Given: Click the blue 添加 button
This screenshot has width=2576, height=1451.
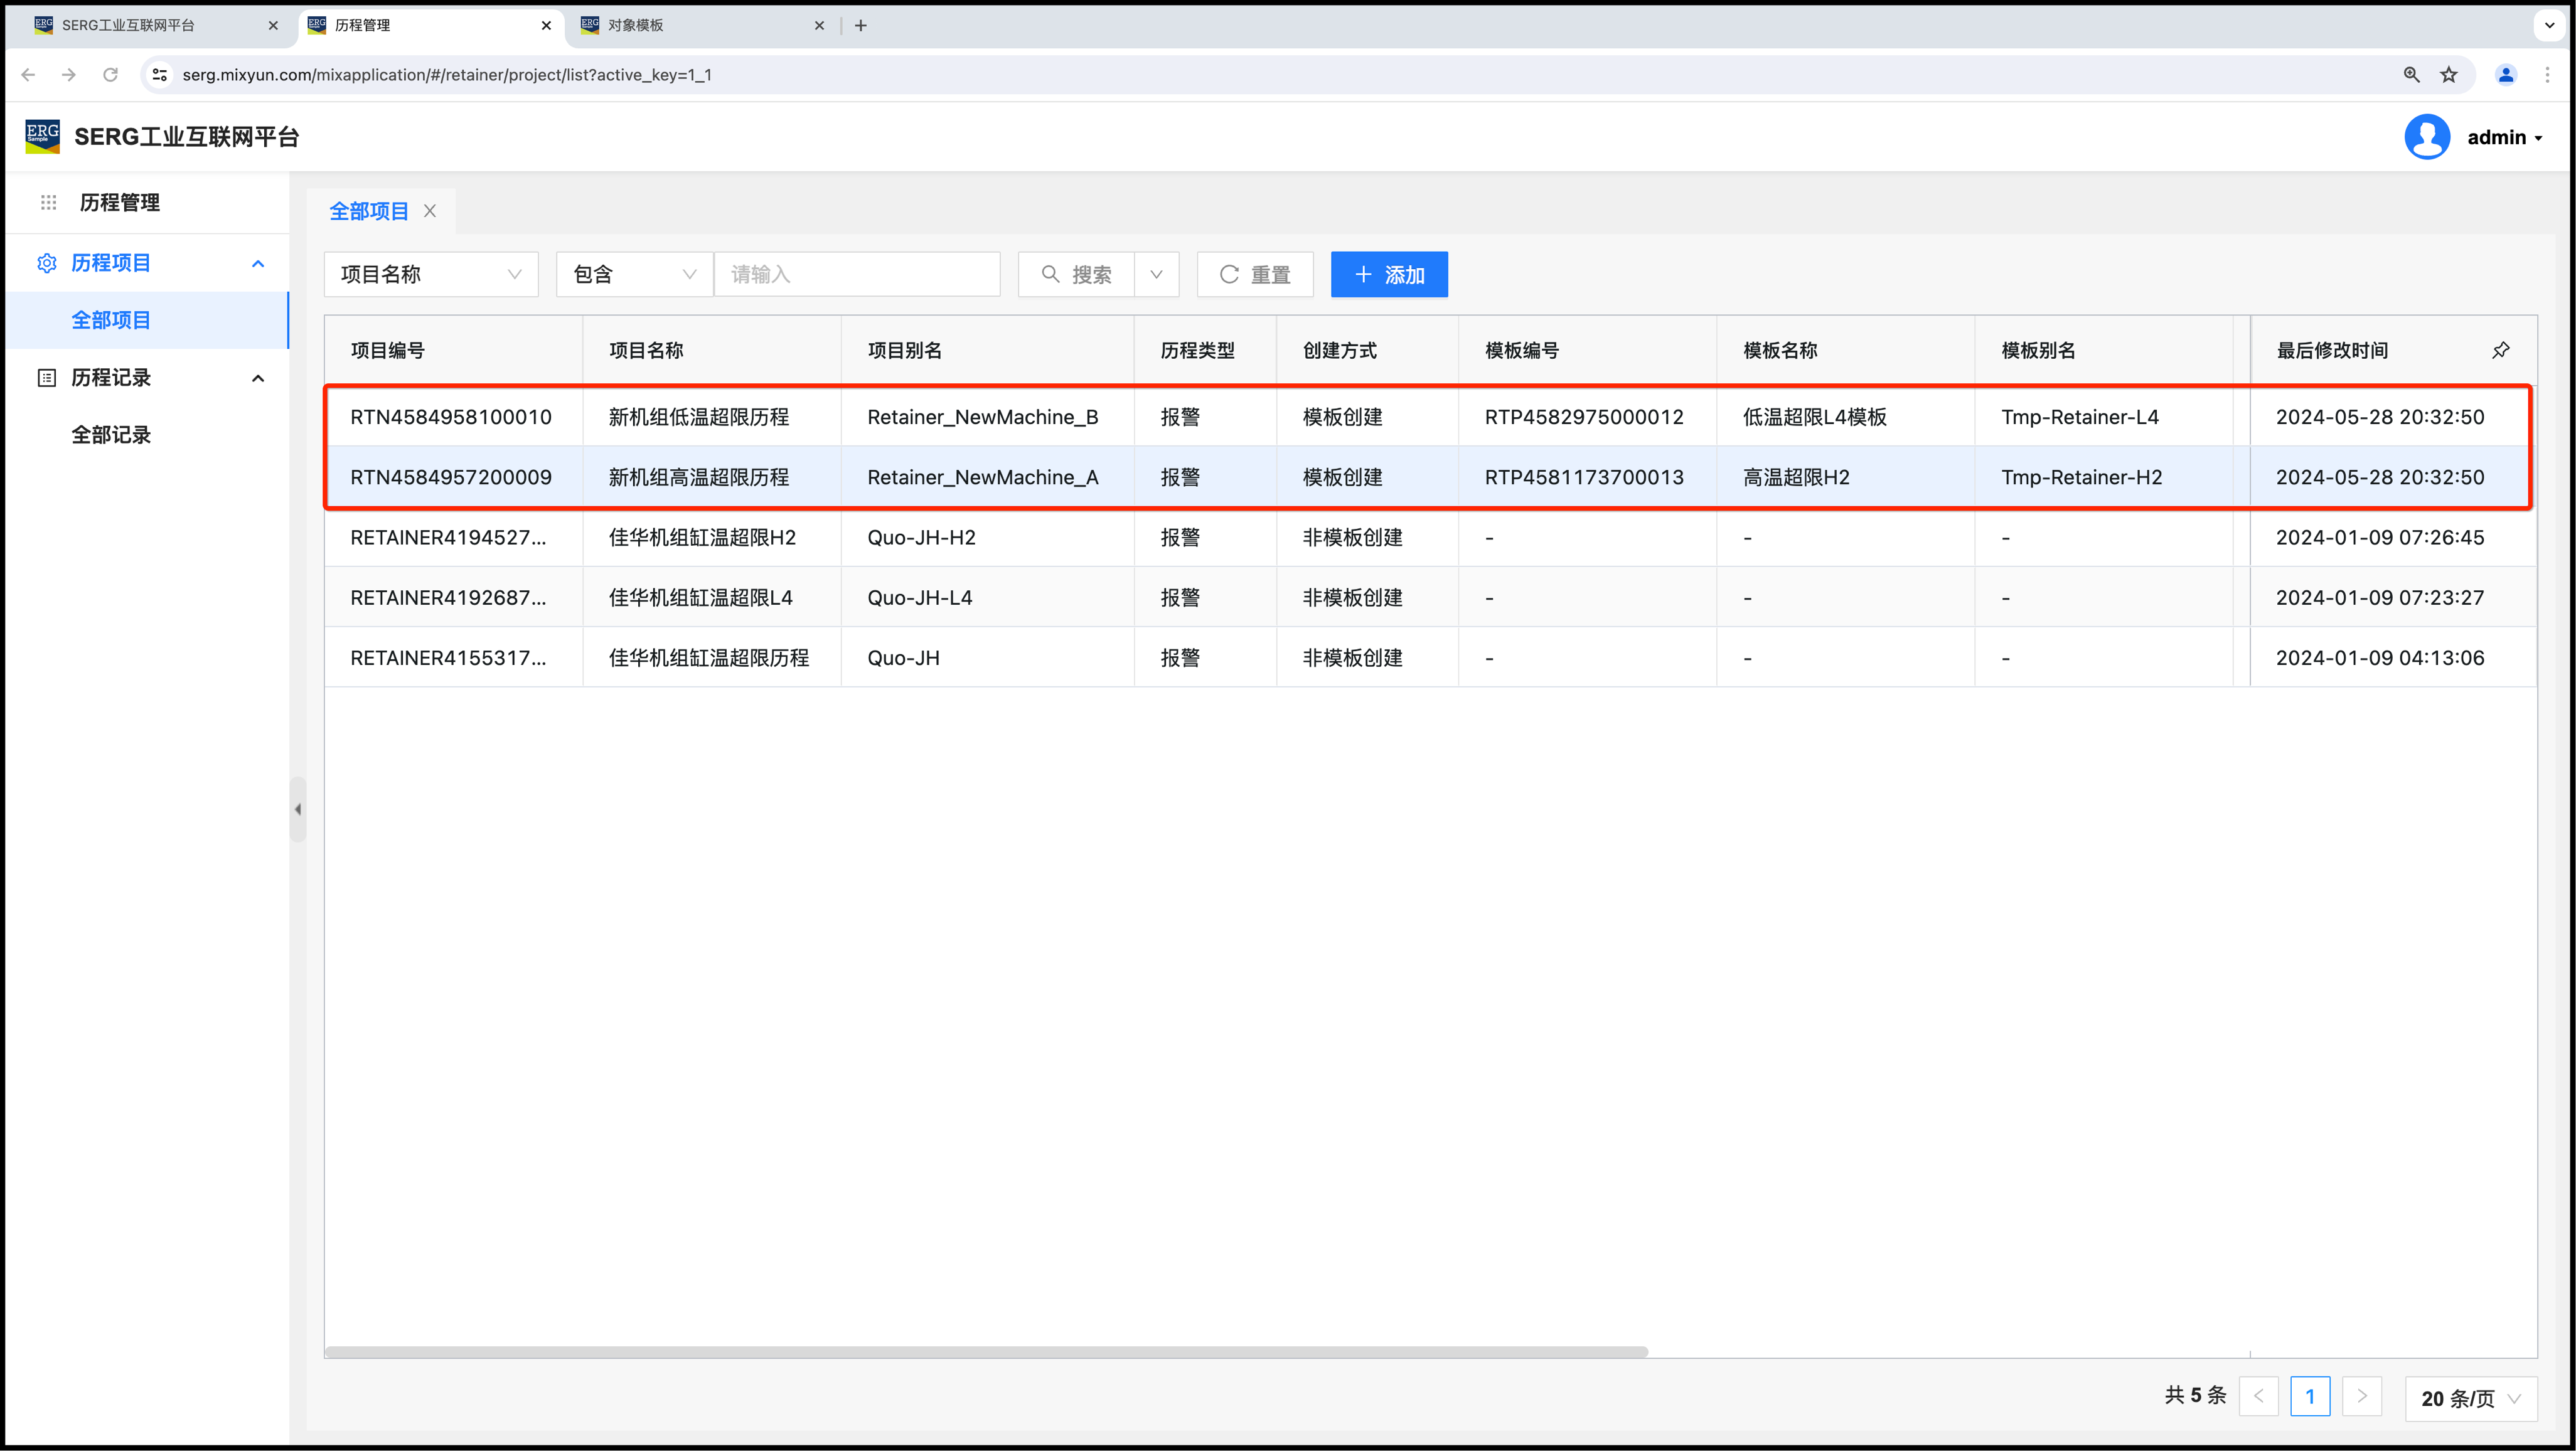Looking at the screenshot, I should pyautogui.click(x=1389, y=274).
